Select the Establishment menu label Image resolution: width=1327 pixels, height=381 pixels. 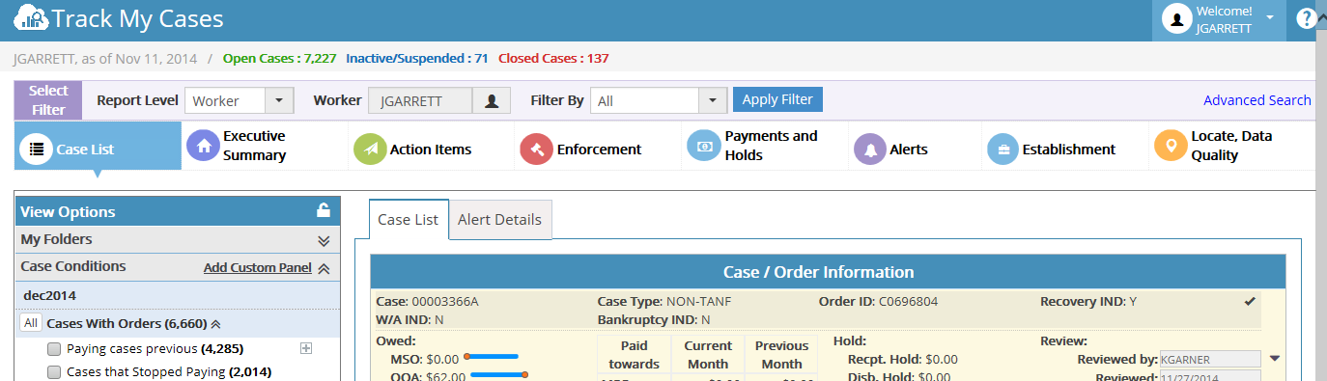click(1069, 150)
